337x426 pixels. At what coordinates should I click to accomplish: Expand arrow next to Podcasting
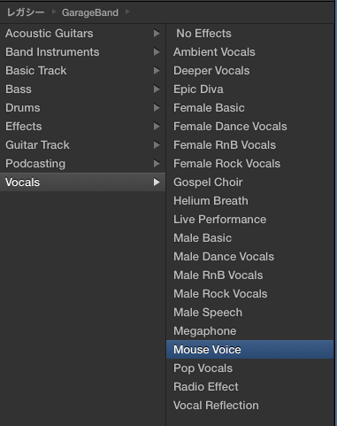click(157, 164)
